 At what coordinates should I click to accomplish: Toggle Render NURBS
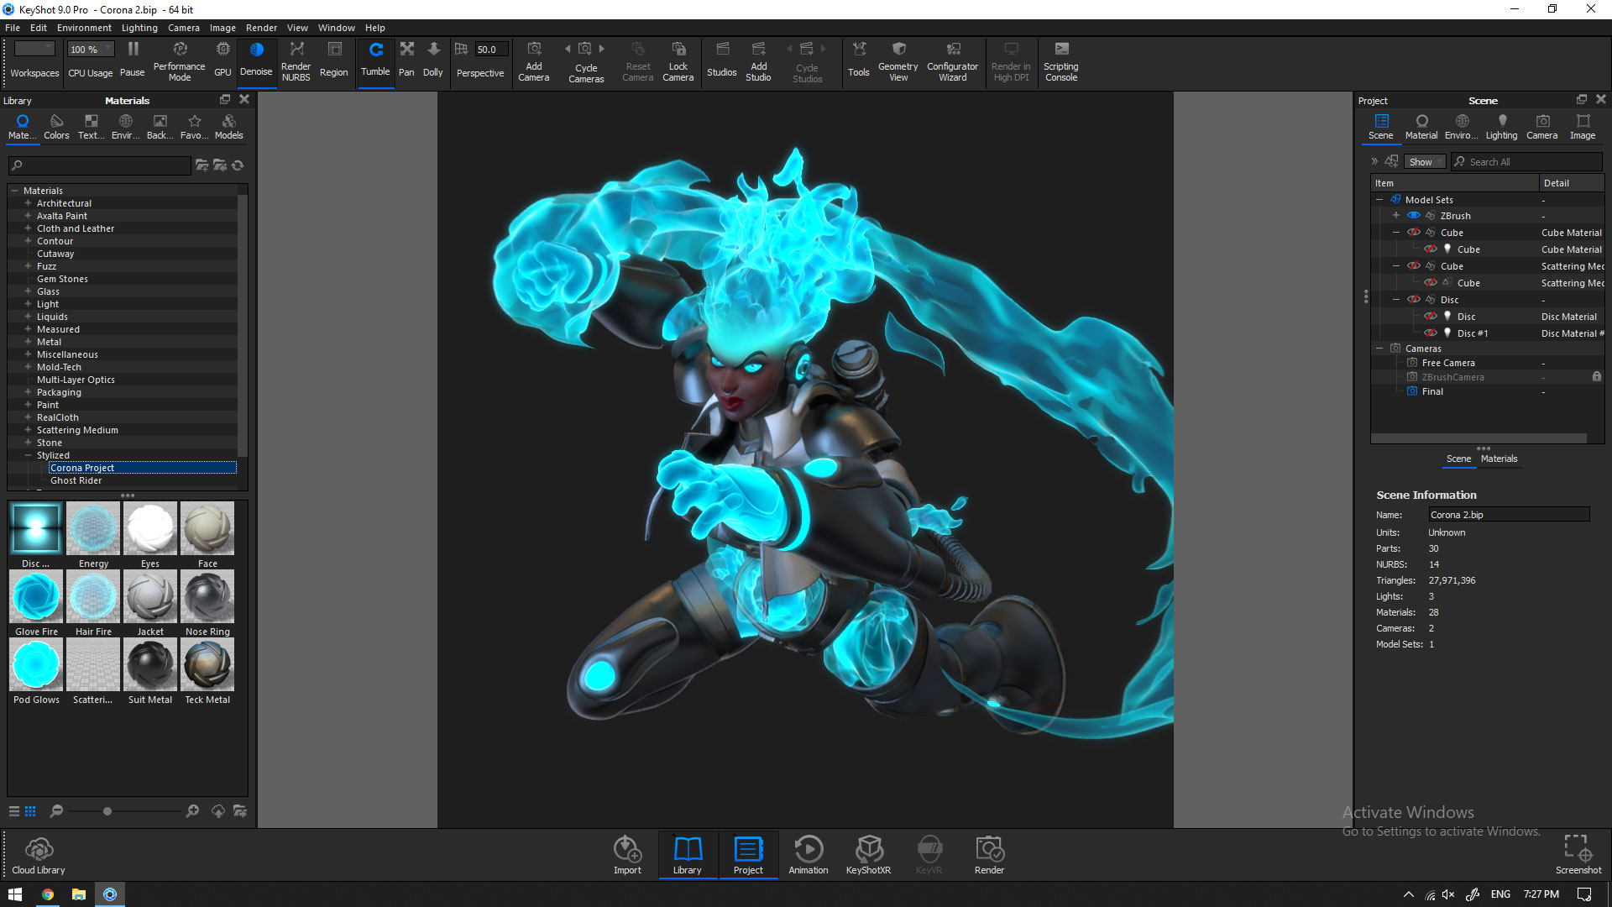[296, 60]
